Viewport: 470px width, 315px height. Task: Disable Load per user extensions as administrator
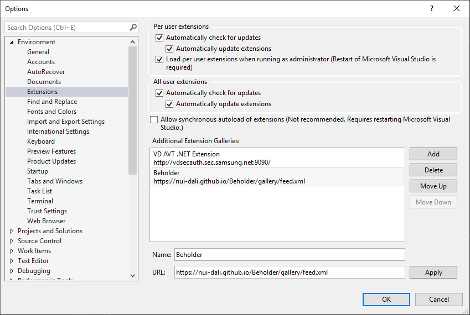160,59
